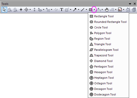Open dropdown next to asterisk bracket tool
137x98 pixels.
pos(102,9)
